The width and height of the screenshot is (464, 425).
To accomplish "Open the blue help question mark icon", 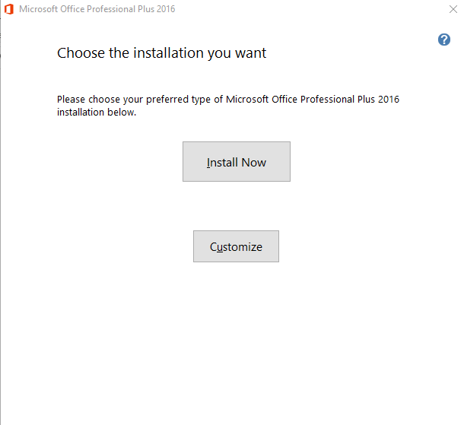I will coord(444,40).
